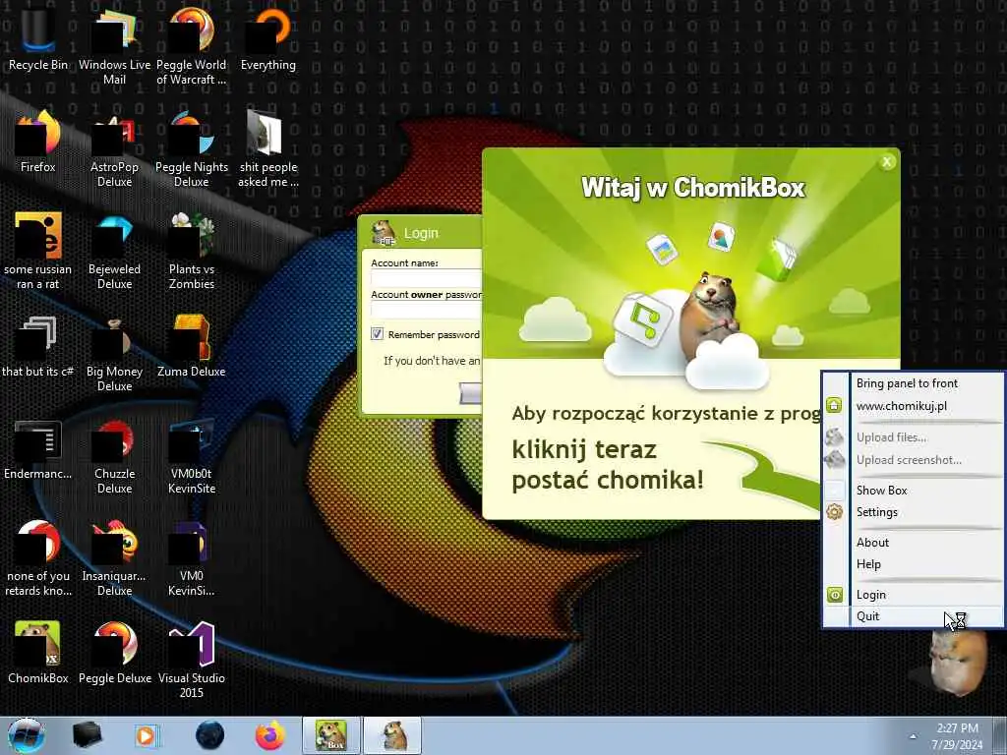
Task: Select Chuzzle Deluxe desktop icon
Action: pos(114,456)
